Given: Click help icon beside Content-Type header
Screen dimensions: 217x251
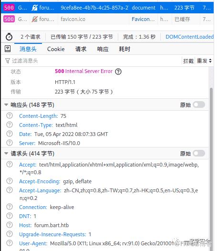Looking at the screenshot, I should (x=10, y=125).
